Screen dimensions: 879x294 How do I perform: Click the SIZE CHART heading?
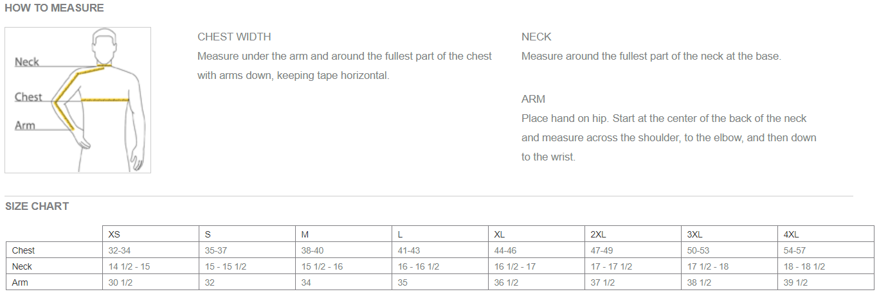pyautogui.click(x=37, y=207)
